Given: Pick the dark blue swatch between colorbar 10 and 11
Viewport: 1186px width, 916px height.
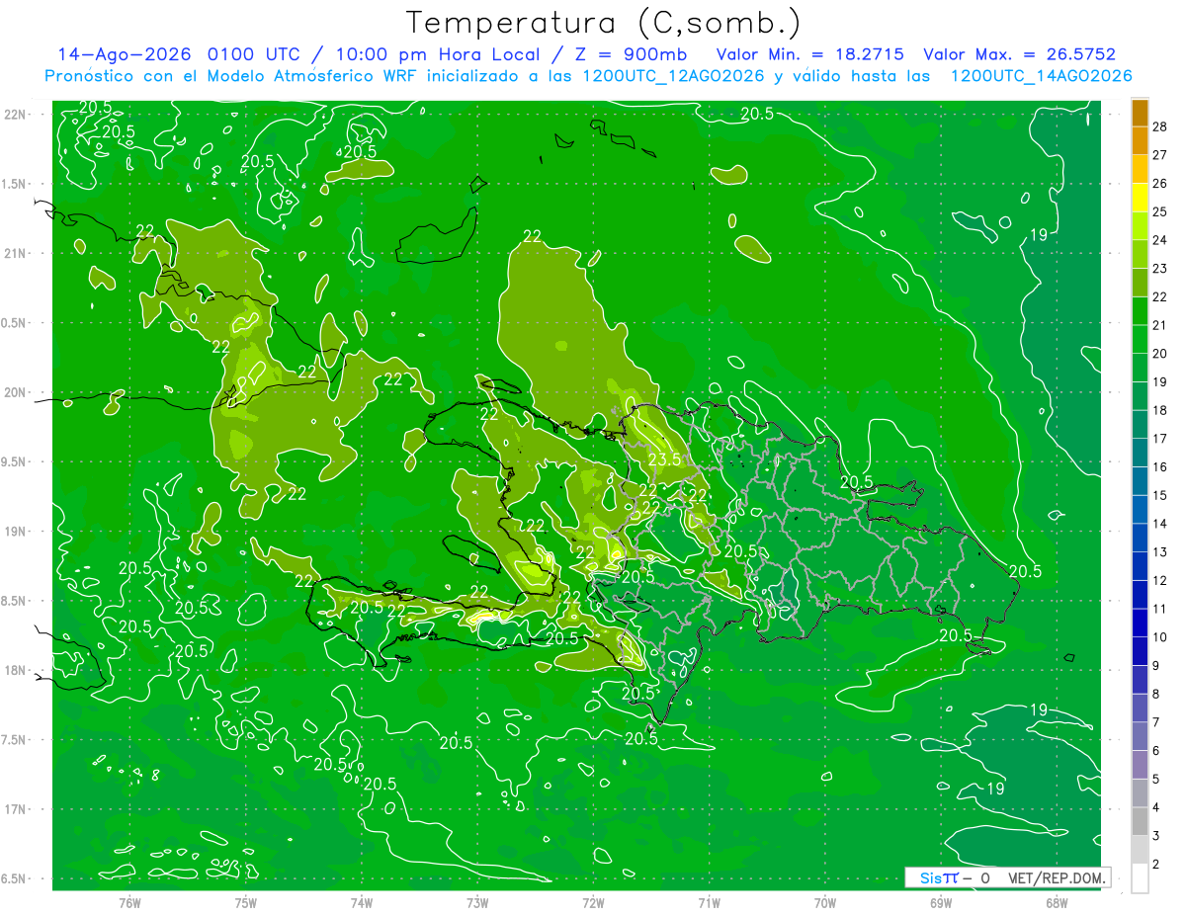Looking at the screenshot, I should (x=1140, y=624).
